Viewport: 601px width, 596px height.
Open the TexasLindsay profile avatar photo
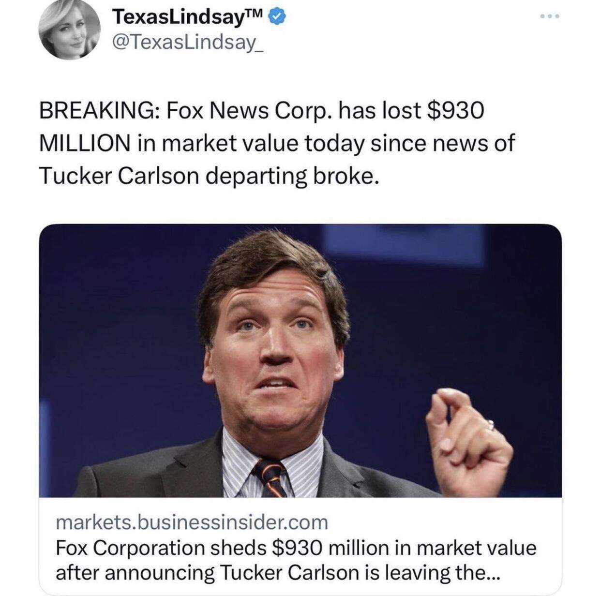69,30
